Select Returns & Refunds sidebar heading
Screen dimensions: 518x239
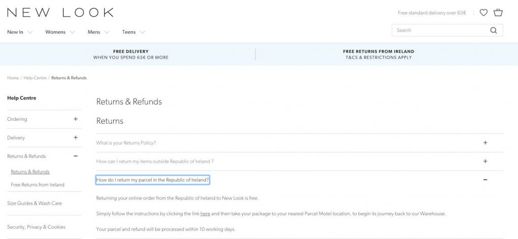click(26, 156)
